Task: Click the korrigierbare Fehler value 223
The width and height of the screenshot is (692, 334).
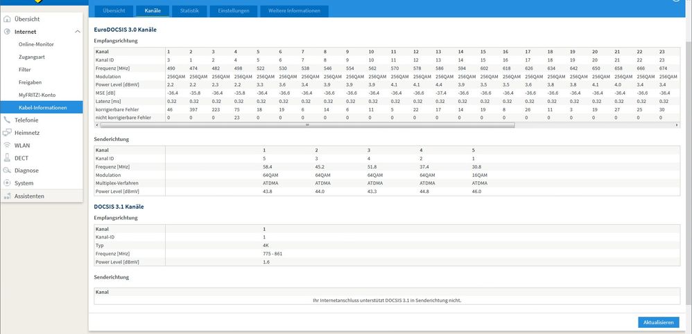Action: [216, 109]
